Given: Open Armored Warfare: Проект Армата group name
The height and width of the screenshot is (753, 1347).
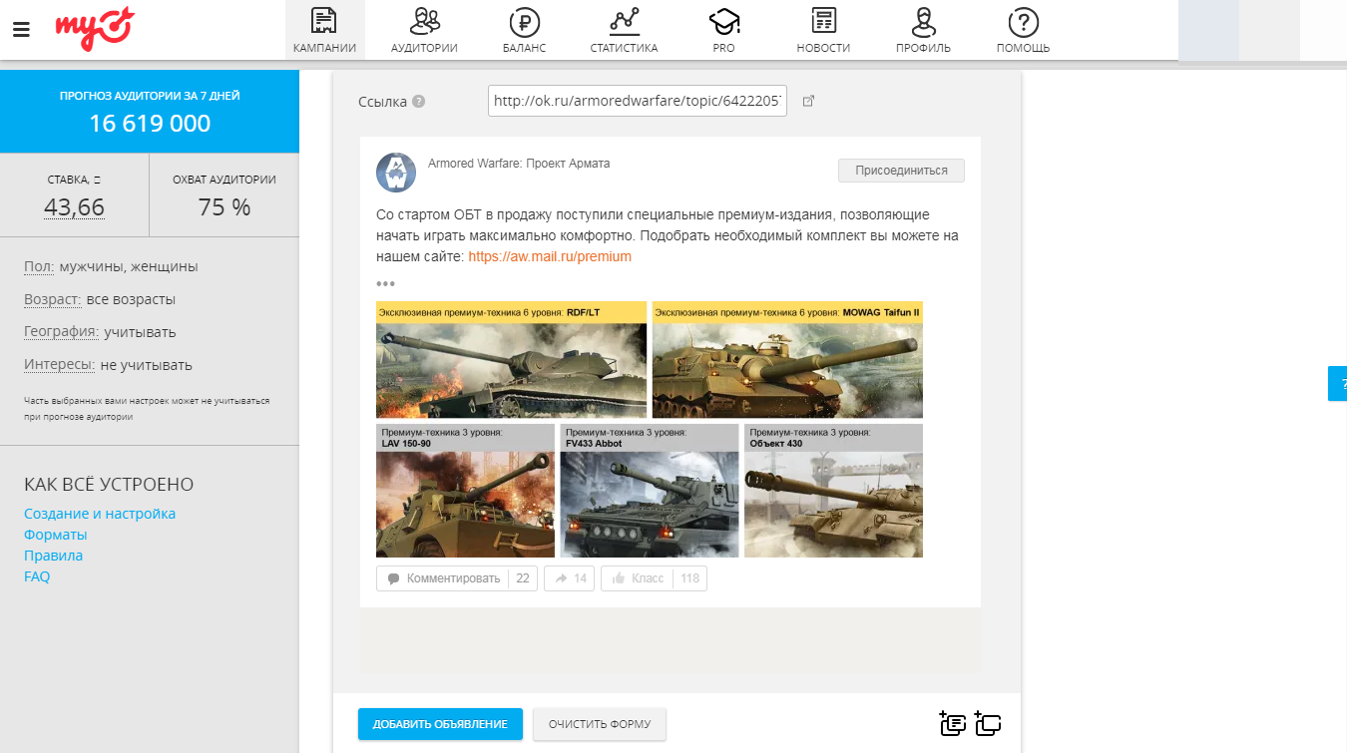Looking at the screenshot, I should coord(519,164).
